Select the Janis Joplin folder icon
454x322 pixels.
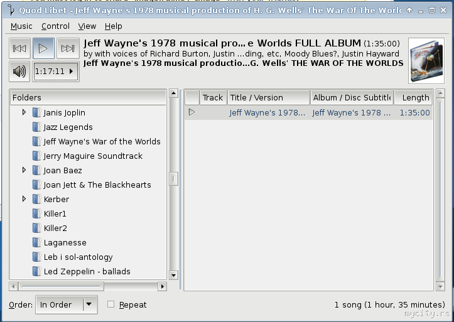coord(36,112)
